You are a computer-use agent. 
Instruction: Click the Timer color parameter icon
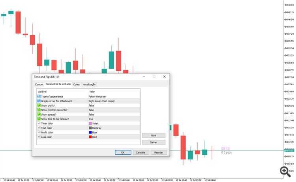tap(39, 123)
